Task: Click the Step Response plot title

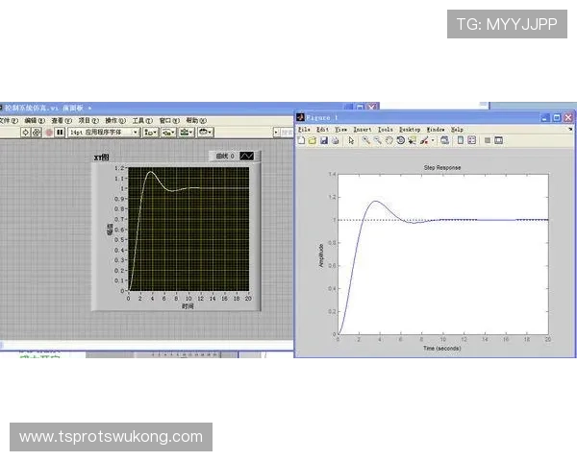Action: pos(442,168)
